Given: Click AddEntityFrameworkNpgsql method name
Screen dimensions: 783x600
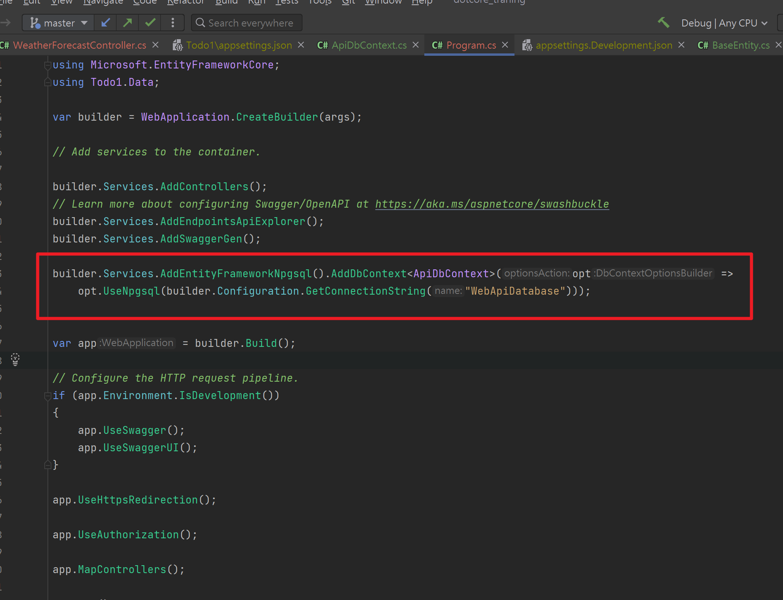Looking at the screenshot, I should point(236,274).
